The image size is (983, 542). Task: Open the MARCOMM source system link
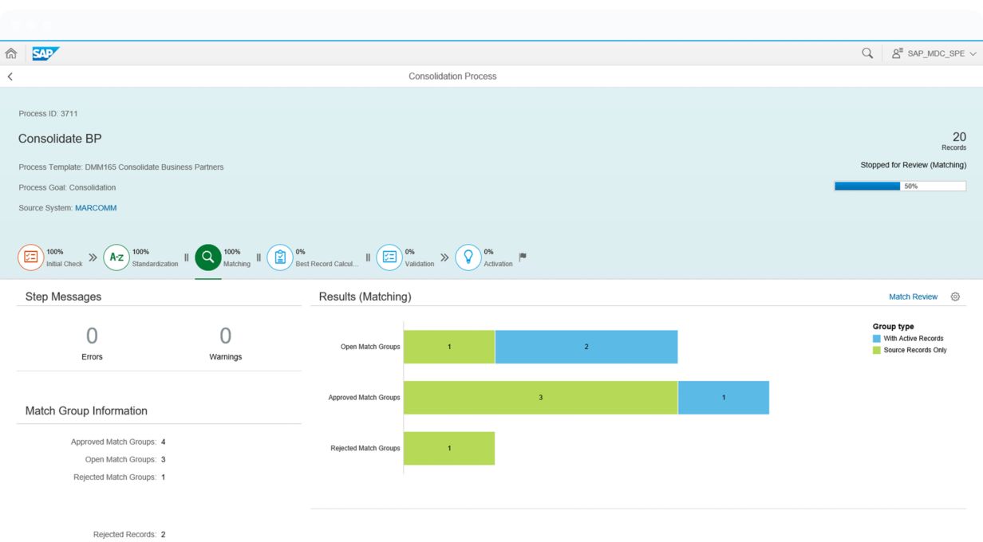(96, 208)
